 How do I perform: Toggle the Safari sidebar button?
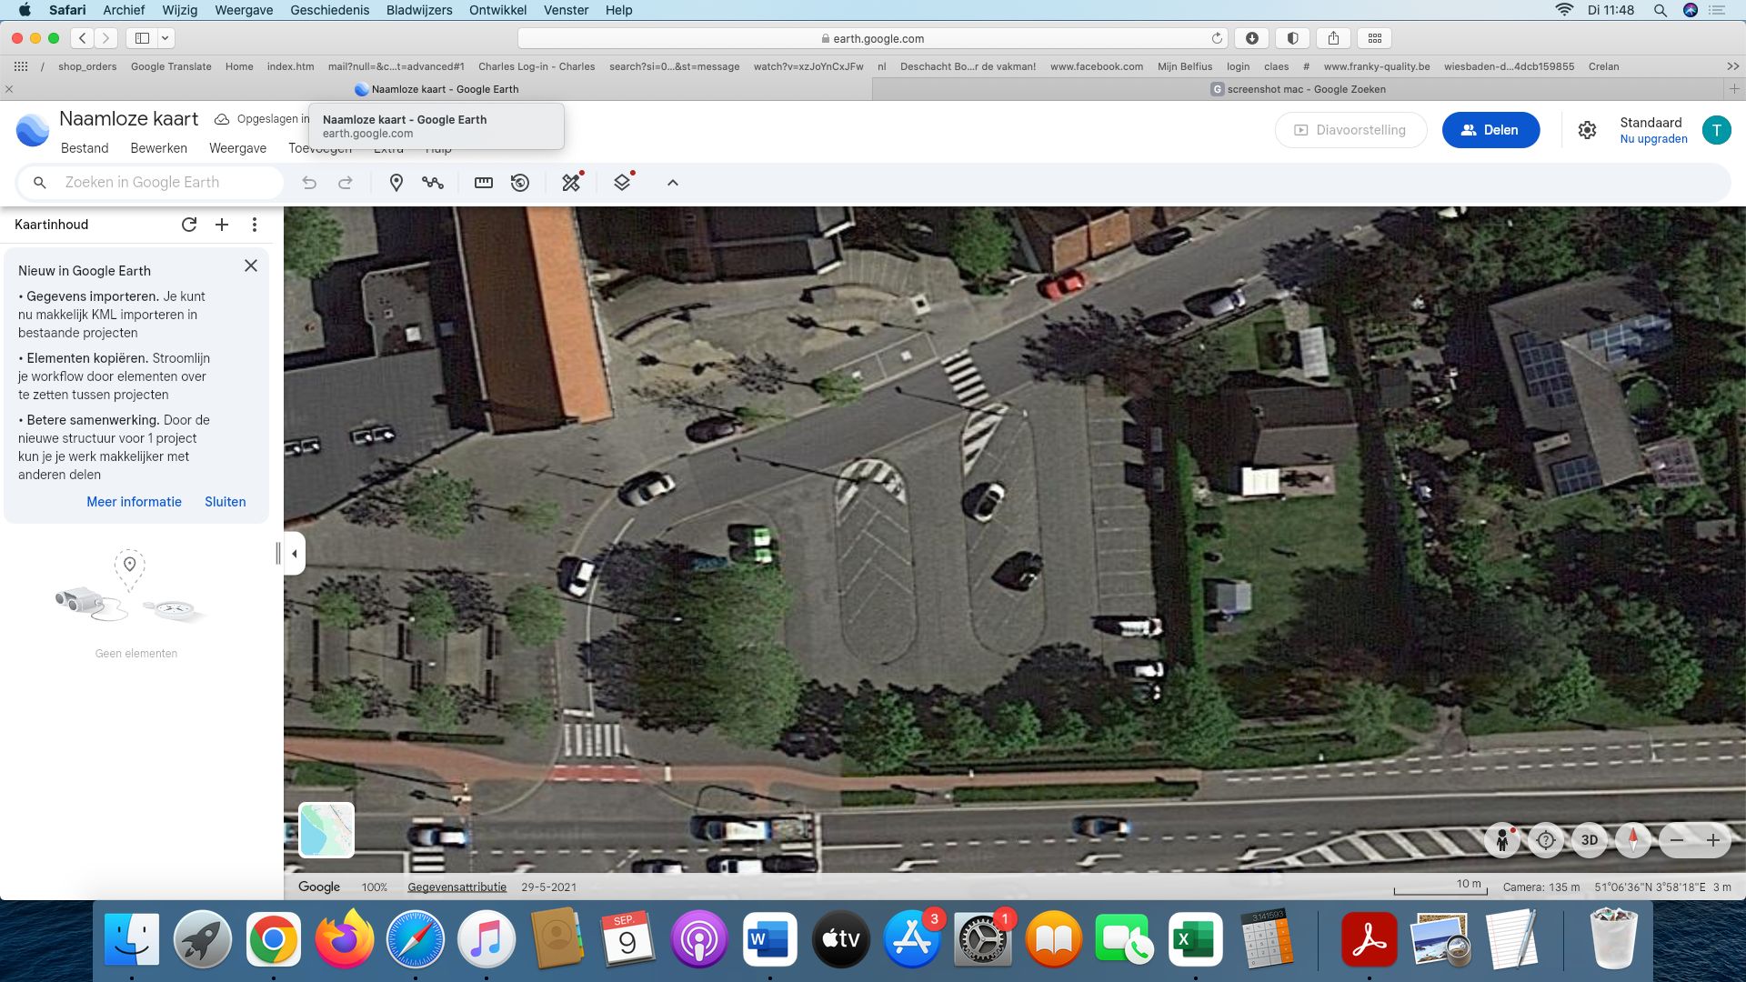tap(142, 38)
